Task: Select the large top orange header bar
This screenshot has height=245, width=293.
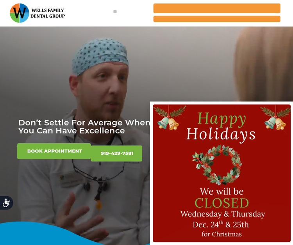Action: pos(217,8)
